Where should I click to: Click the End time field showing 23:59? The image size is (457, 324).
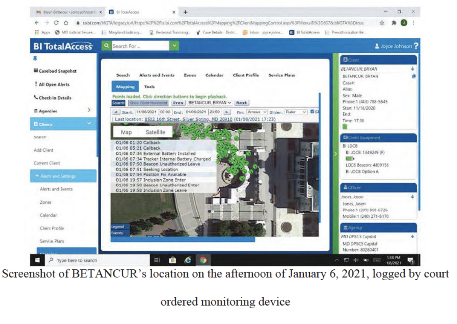point(214,112)
